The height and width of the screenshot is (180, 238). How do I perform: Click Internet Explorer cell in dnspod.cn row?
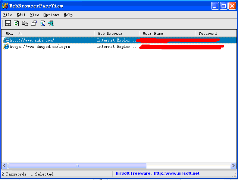116,47
